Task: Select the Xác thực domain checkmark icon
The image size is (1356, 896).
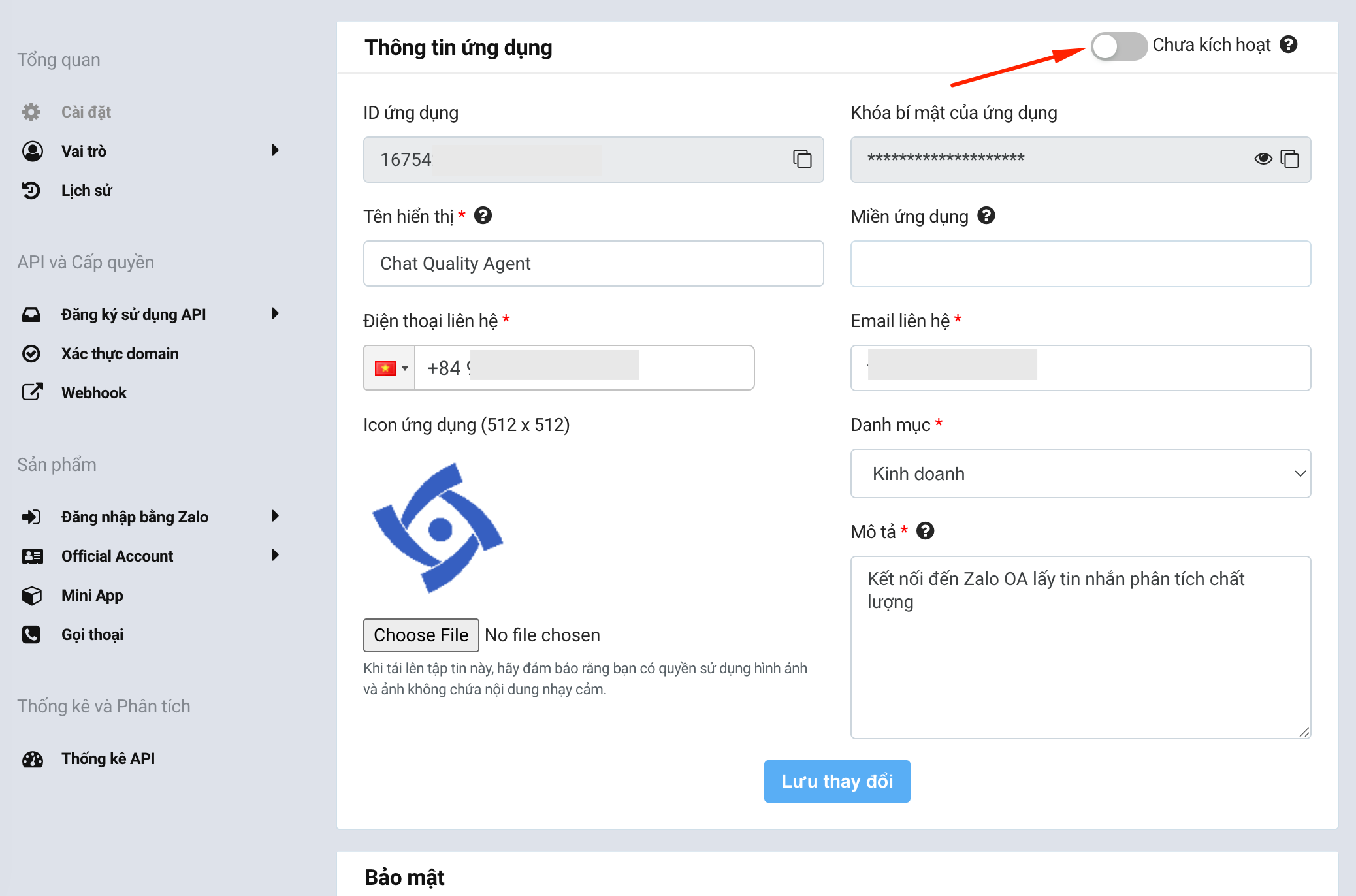Action: [32, 353]
